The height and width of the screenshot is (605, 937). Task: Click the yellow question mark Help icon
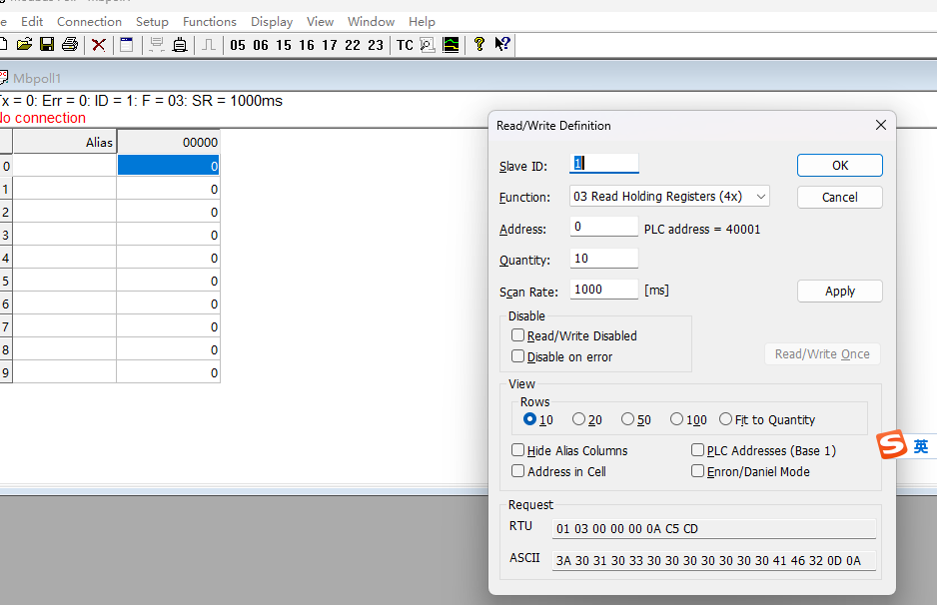tap(479, 44)
